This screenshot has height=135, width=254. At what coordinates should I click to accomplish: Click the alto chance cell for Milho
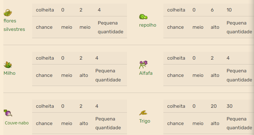tap(84, 75)
